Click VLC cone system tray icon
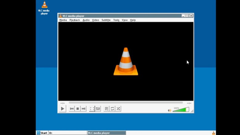 coord(214,133)
